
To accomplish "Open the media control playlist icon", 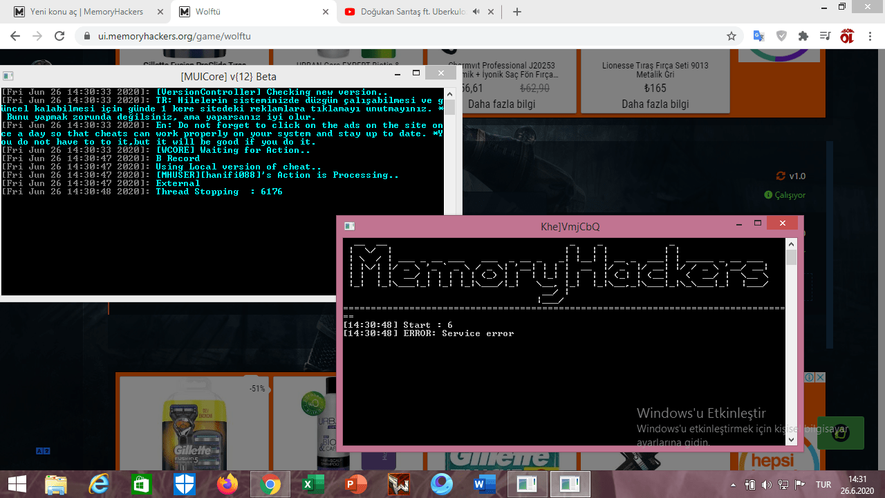I will [825, 36].
